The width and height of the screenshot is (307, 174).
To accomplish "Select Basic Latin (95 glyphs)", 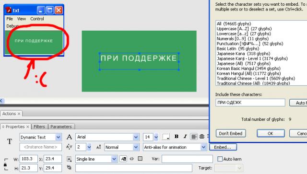I will pyautogui.click(x=238, y=48).
